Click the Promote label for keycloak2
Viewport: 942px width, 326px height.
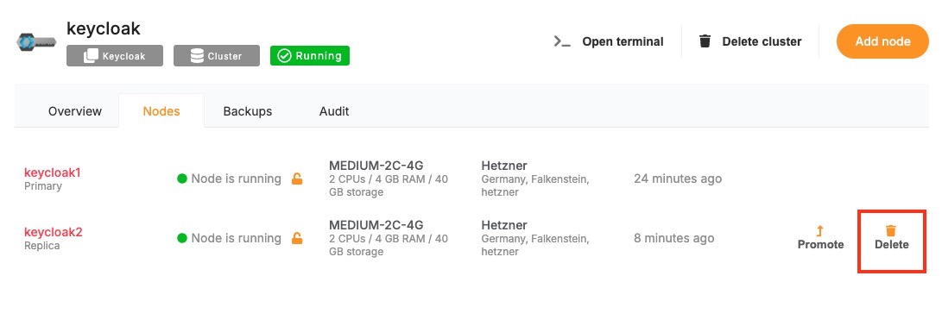pos(820,245)
